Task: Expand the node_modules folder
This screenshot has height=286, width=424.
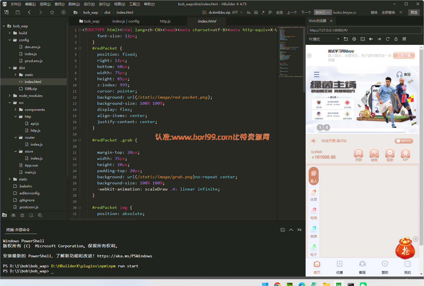Action: [x=10, y=96]
